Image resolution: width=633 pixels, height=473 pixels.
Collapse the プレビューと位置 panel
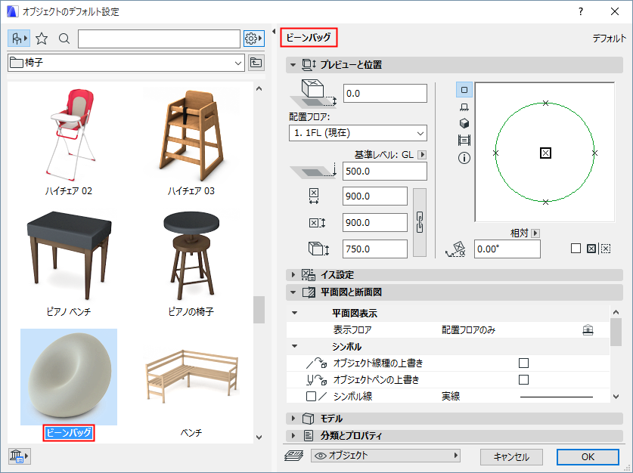click(x=293, y=64)
